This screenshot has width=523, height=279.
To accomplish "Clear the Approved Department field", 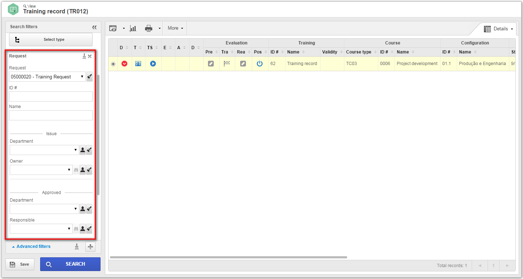I will 89,209.
